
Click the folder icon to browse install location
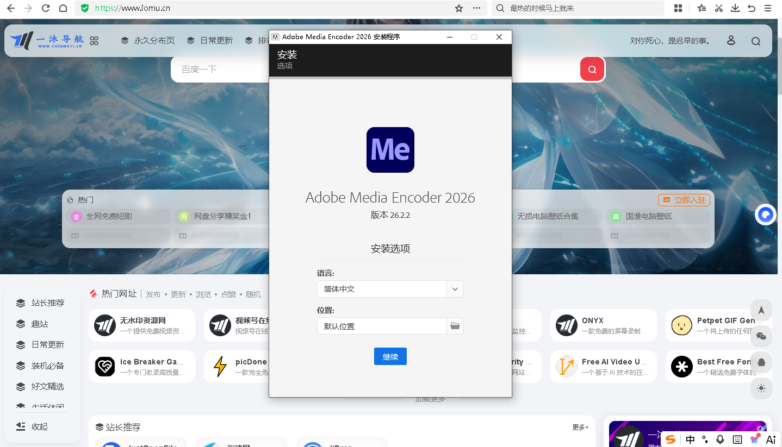pos(455,326)
